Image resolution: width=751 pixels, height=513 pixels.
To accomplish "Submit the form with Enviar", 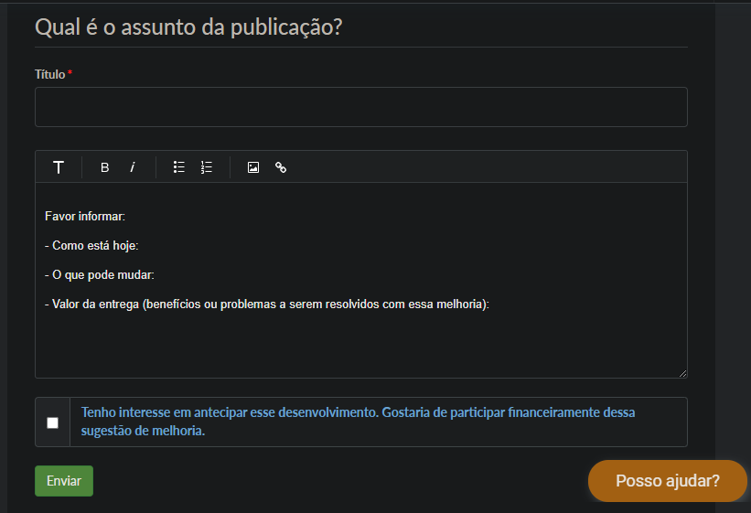I will pos(64,481).
